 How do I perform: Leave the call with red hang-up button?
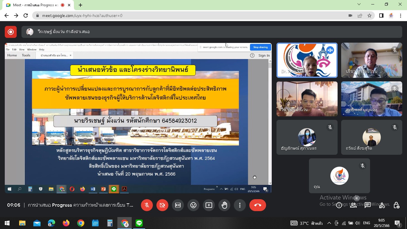[x=258, y=205]
